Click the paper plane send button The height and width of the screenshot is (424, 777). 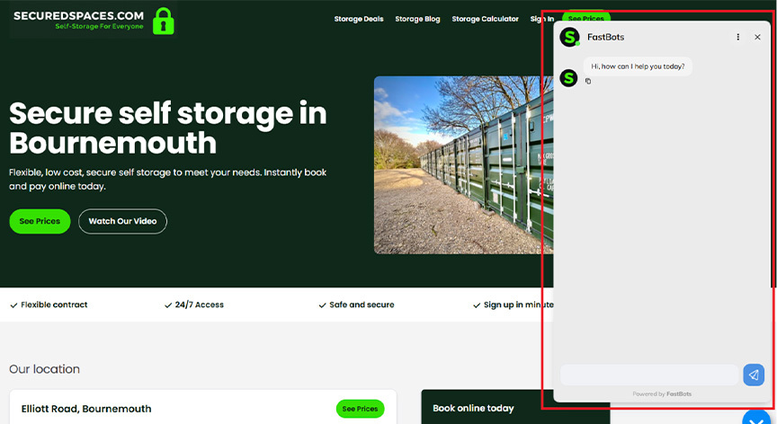pyautogui.click(x=754, y=375)
